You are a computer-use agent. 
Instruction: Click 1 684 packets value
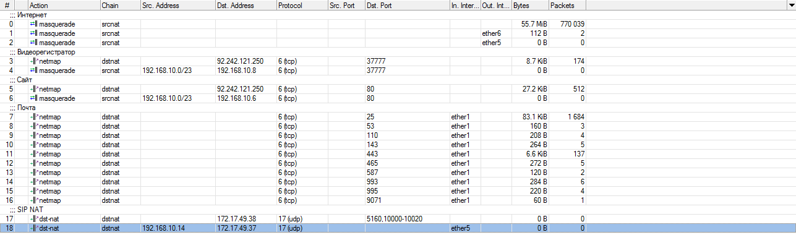(x=576, y=116)
